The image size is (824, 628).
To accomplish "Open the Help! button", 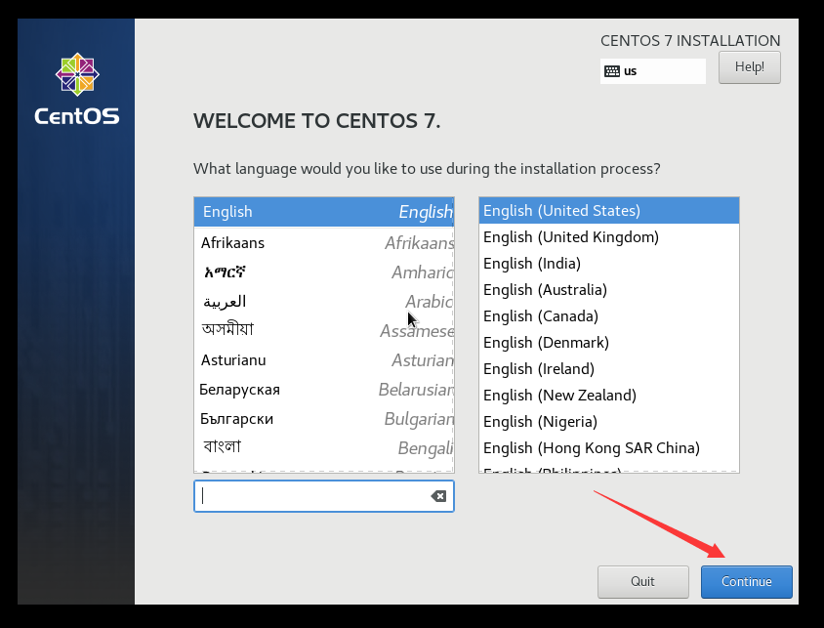I will 750,67.
